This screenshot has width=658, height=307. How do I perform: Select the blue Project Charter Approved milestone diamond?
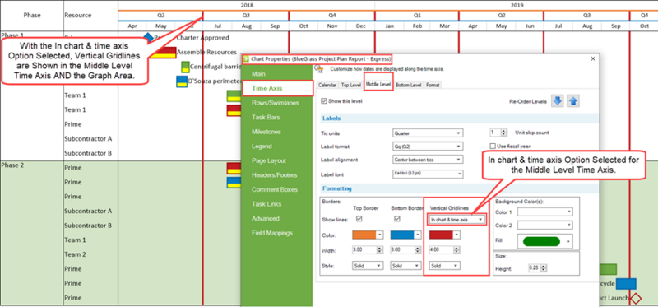pos(148,37)
